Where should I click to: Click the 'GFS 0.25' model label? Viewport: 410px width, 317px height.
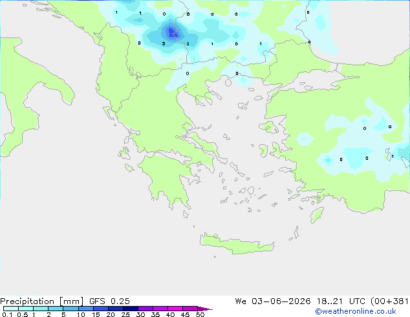pyautogui.click(x=109, y=301)
